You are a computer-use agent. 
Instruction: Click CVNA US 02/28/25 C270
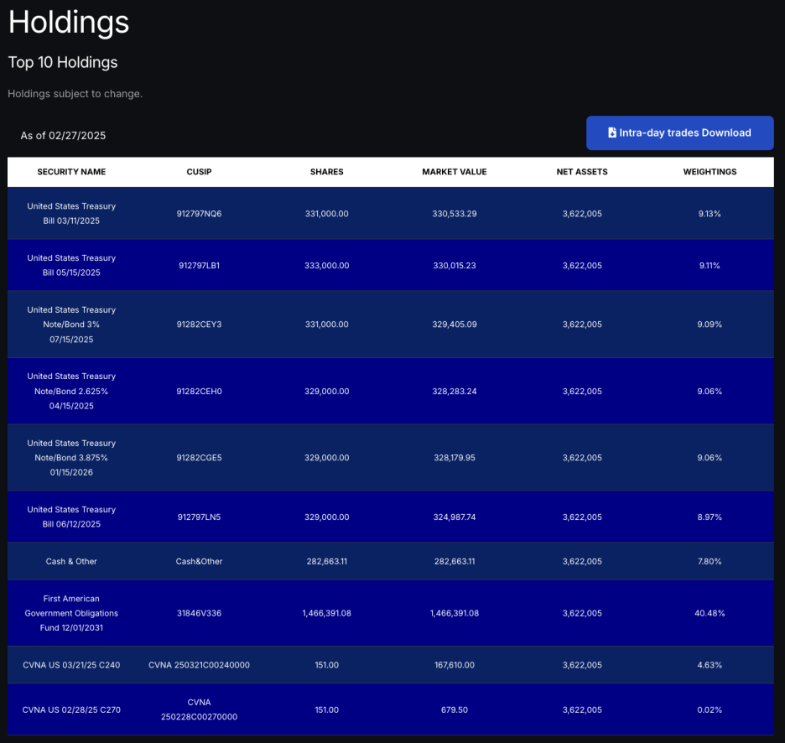[x=71, y=710]
